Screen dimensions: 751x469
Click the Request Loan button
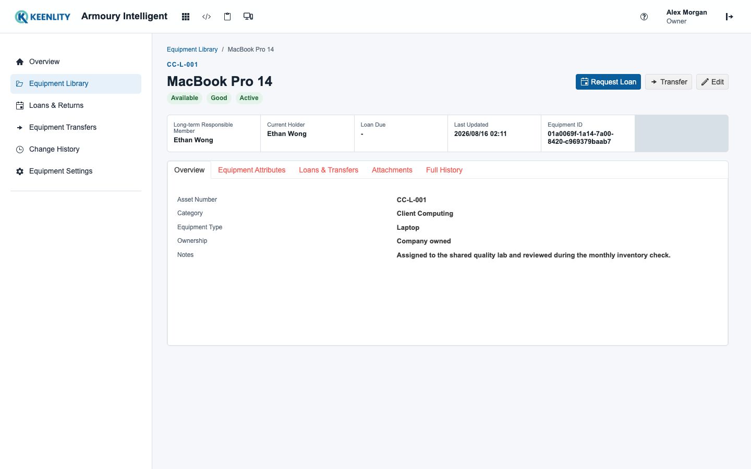[608, 82]
